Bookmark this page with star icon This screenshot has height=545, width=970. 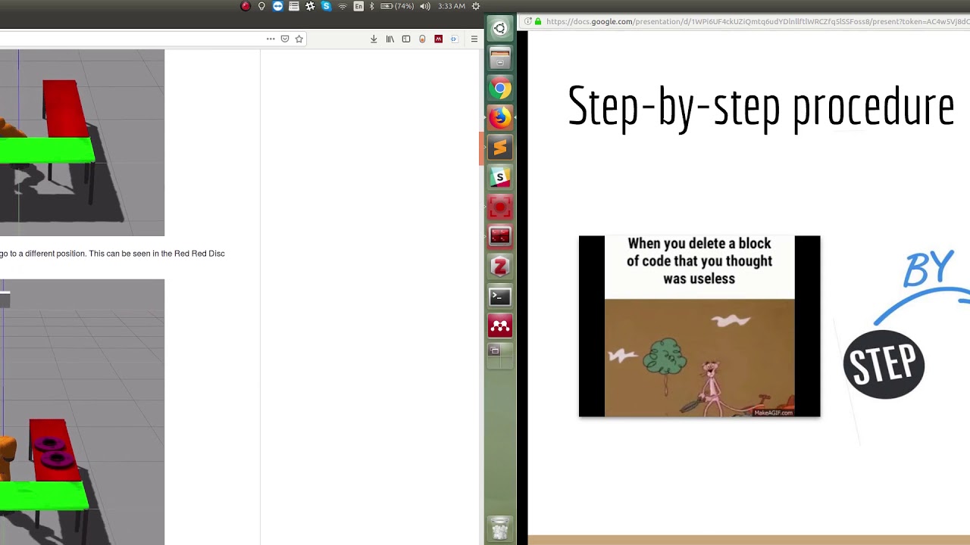click(x=299, y=39)
